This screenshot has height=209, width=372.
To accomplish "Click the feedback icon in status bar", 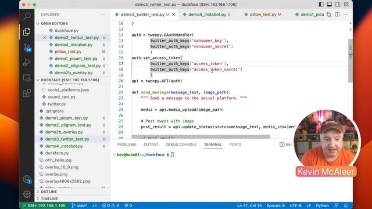I will coord(337,206).
